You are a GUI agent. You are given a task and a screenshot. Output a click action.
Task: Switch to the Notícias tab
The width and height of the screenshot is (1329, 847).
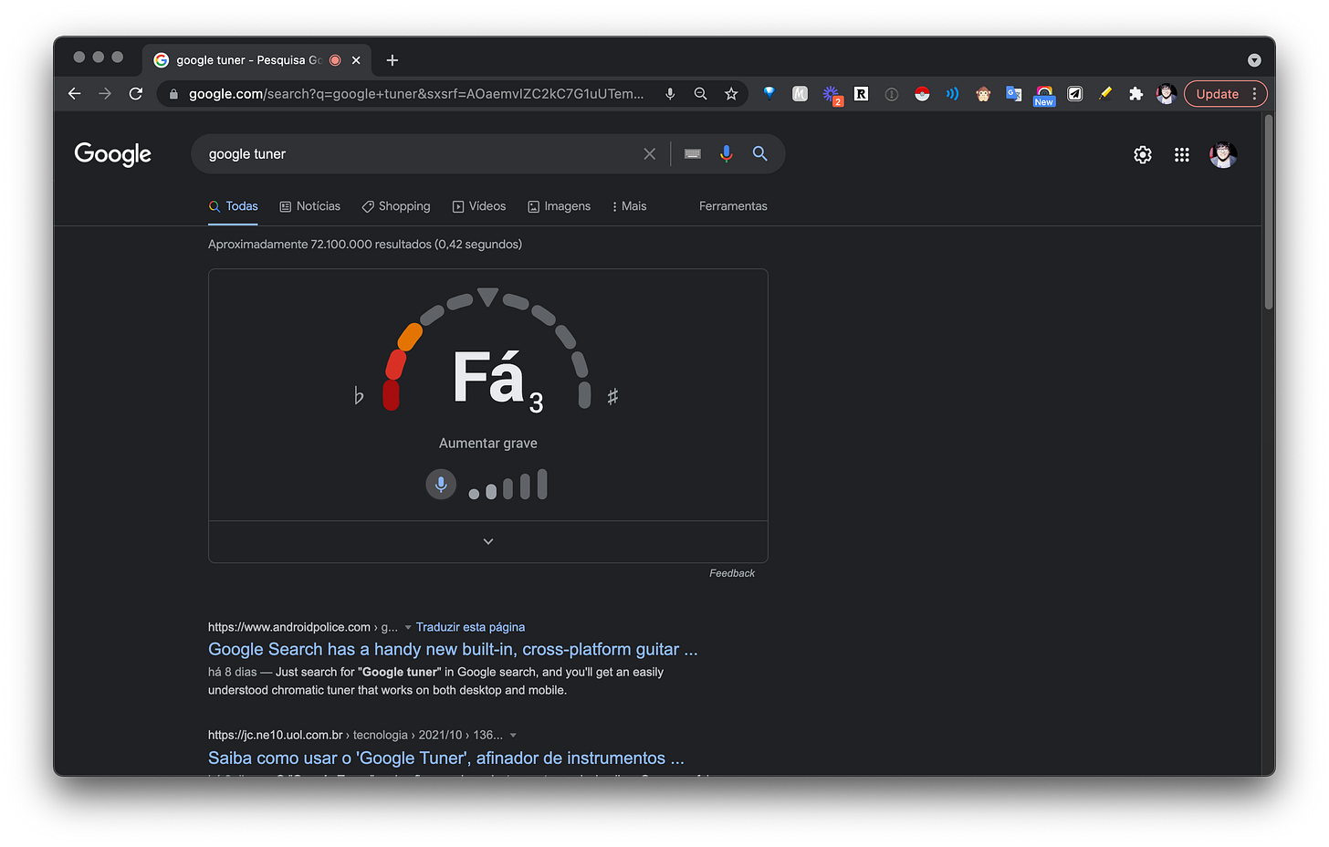coord(310,206)
